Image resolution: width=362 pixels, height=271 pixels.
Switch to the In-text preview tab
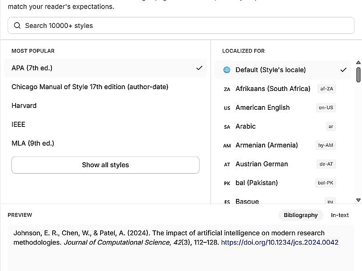click(339, 215)
